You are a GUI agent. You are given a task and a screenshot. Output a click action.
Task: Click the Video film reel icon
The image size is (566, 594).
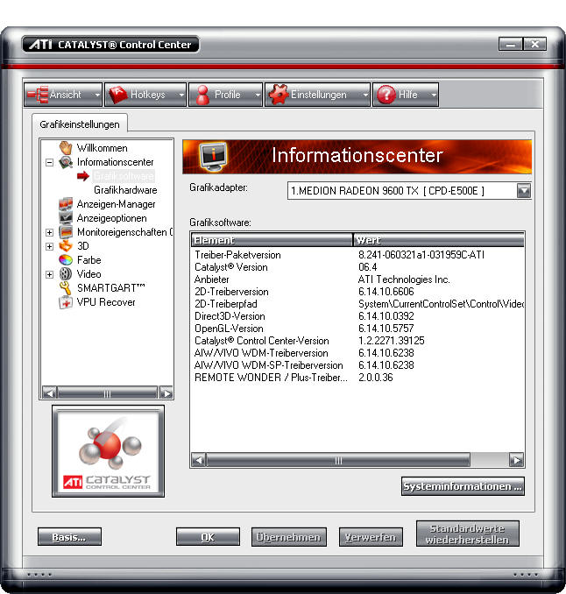click(x=66, y=274)
